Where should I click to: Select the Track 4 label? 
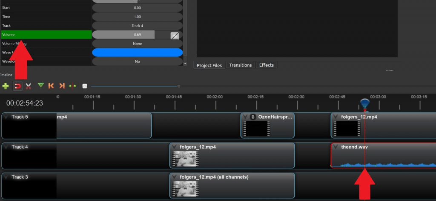click(x=20, y=147)
